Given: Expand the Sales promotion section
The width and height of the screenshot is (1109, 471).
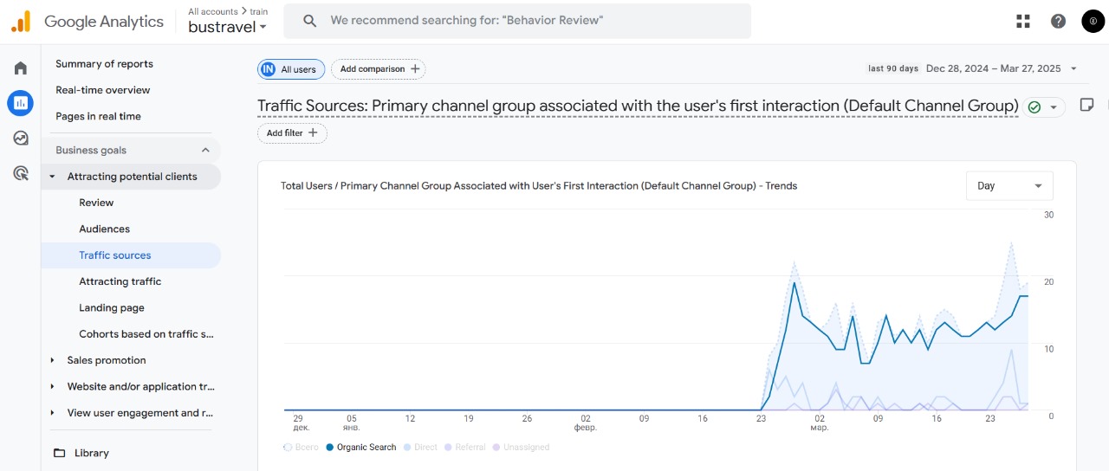Looking at the screenshot, I should coord(106,360).
